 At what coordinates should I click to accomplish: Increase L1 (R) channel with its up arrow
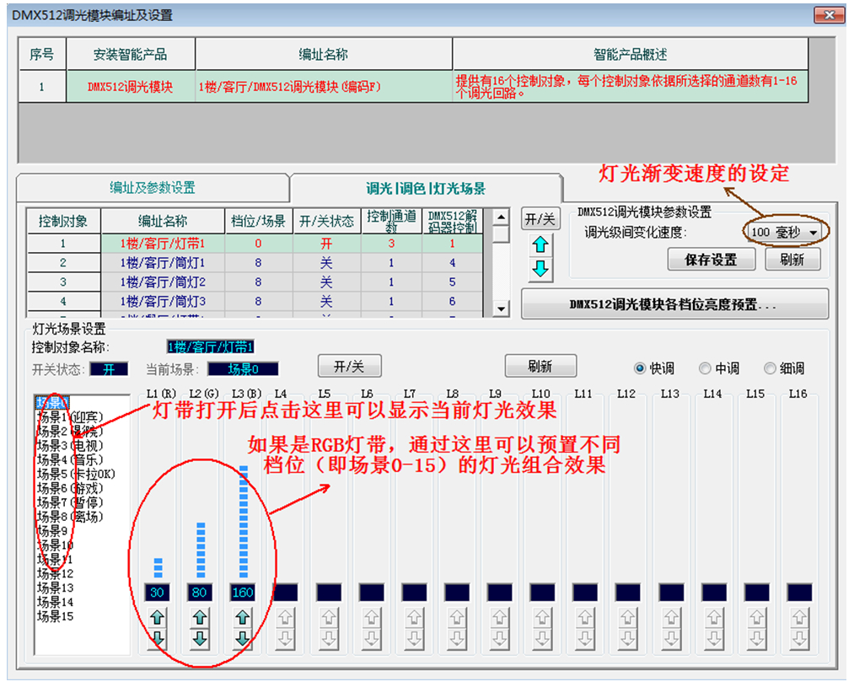coord(158,618)
